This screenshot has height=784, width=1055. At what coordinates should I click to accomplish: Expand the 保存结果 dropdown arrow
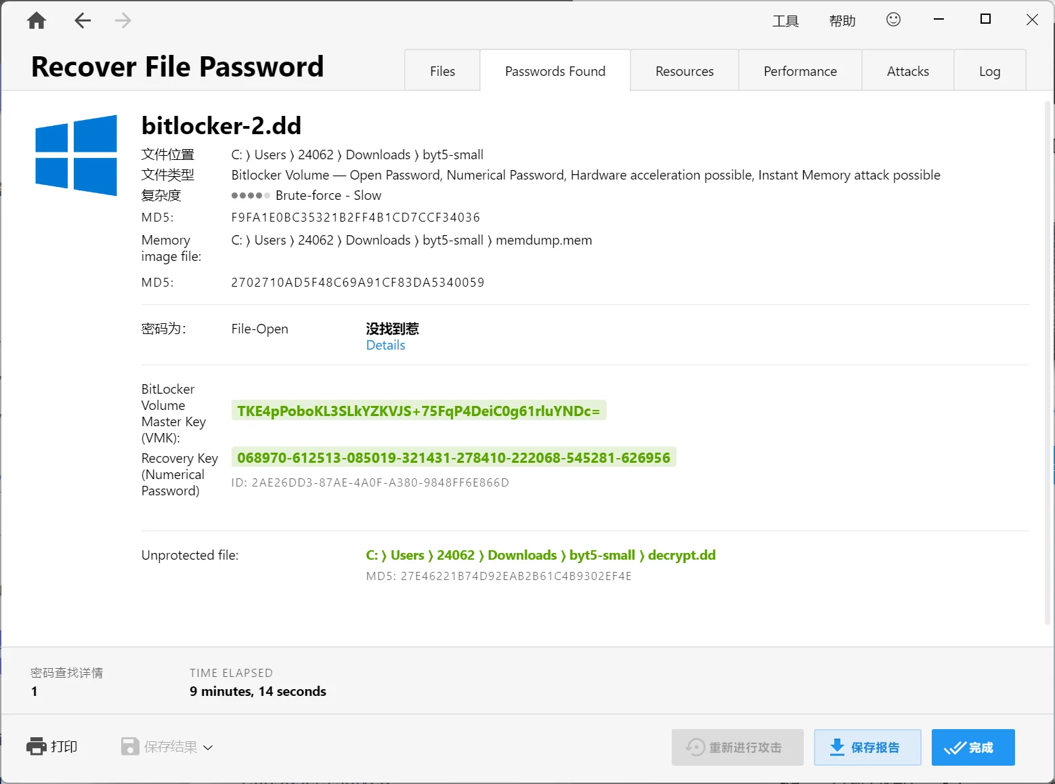point(208,747)
